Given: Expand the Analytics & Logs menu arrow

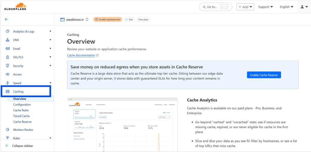Looking at the screenshot, I should (50, 31).
